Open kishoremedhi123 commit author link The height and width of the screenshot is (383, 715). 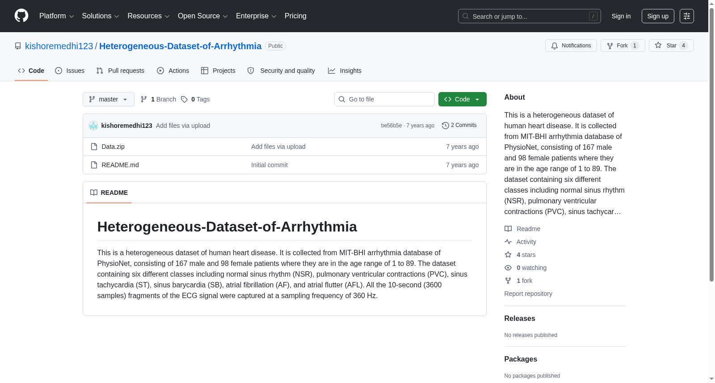(127, 126)
